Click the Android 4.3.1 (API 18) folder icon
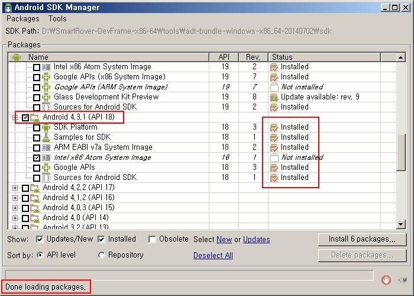Viewport: 414px width, 296px height. (x=35, y=118)
